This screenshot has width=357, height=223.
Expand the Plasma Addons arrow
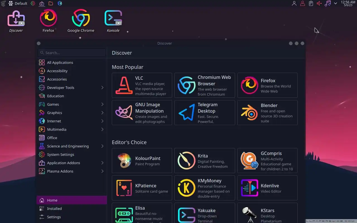(x=102, y=171)
